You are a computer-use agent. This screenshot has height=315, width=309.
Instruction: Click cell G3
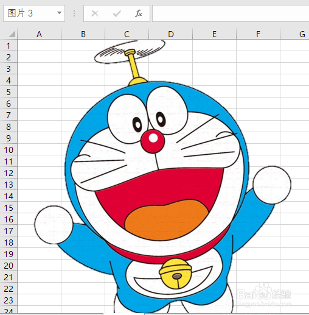294,68
